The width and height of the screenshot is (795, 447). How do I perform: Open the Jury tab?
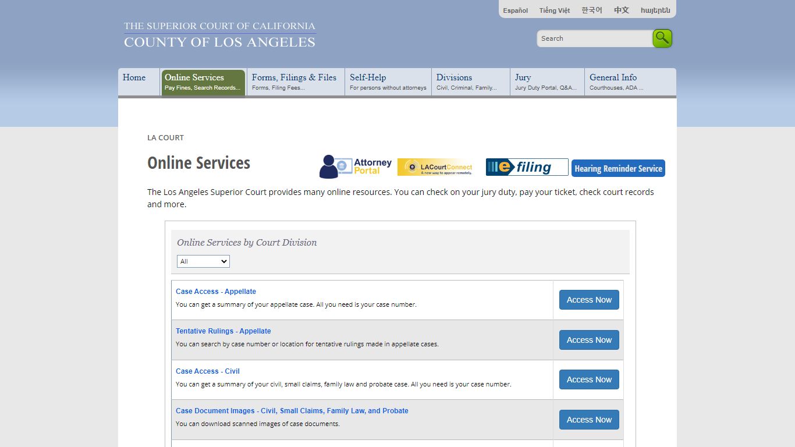(547, 82)
